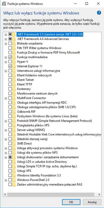Click the blue help question mark icon
Viewport: 104px width, 208px height.
(x=99, y=13)
